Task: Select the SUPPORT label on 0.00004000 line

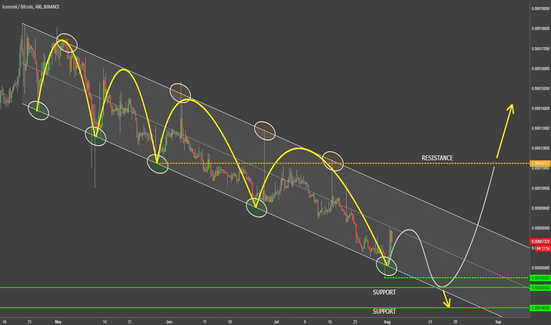Action: tap(384, 311)
